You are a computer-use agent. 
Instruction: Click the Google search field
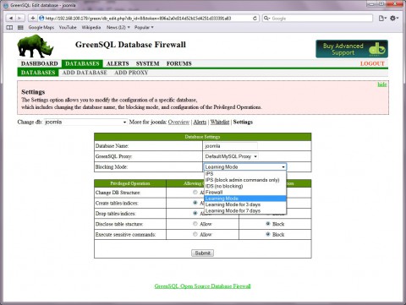[317, 19]
